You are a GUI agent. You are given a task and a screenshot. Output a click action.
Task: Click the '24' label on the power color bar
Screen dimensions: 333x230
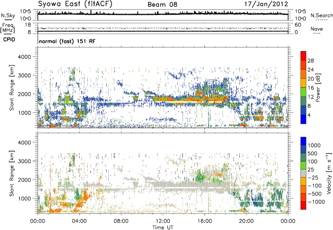311,70
